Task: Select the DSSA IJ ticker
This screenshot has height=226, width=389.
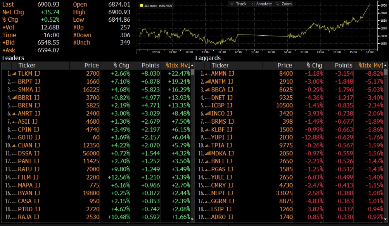Action: (x=29, y=153)
